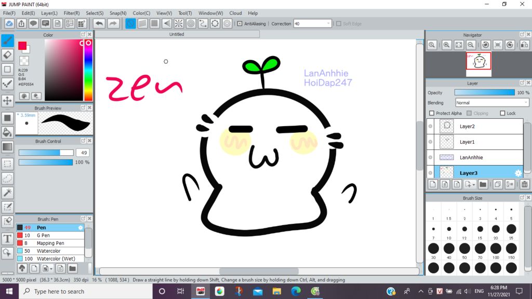Delete layer with trash icon
This screenshot has height=299, width=532.
(x=525, y=184)
